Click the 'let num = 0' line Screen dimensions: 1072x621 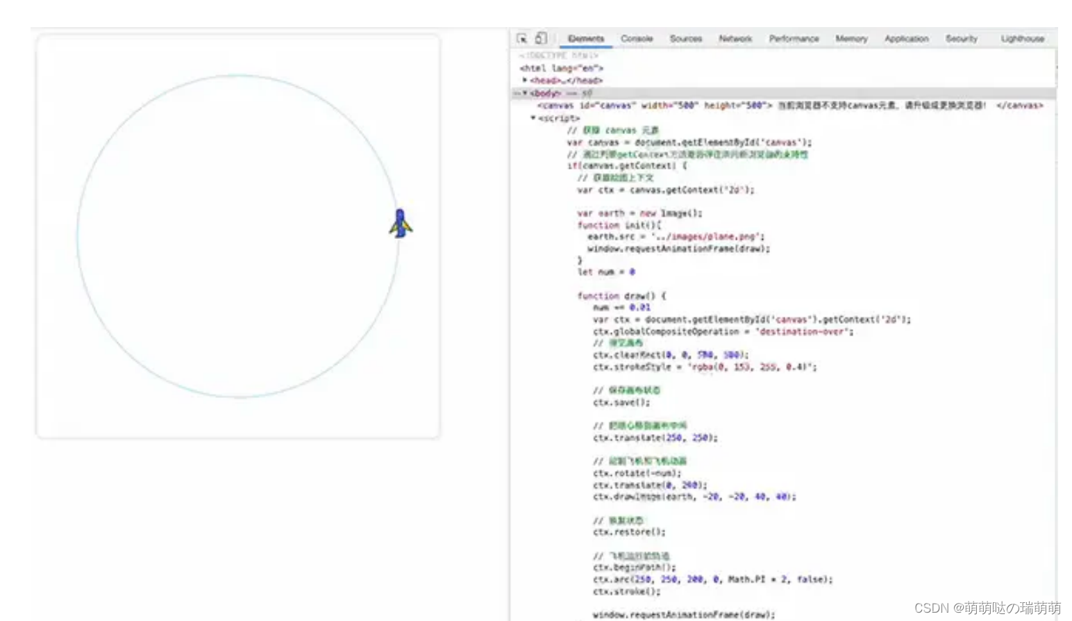(606, 272)
